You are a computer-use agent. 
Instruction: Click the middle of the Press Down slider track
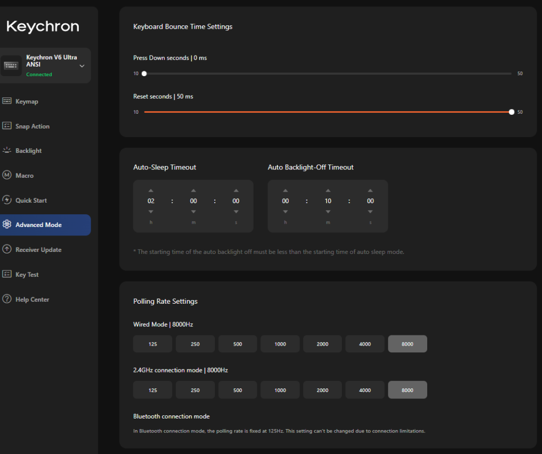pos(328,74)
